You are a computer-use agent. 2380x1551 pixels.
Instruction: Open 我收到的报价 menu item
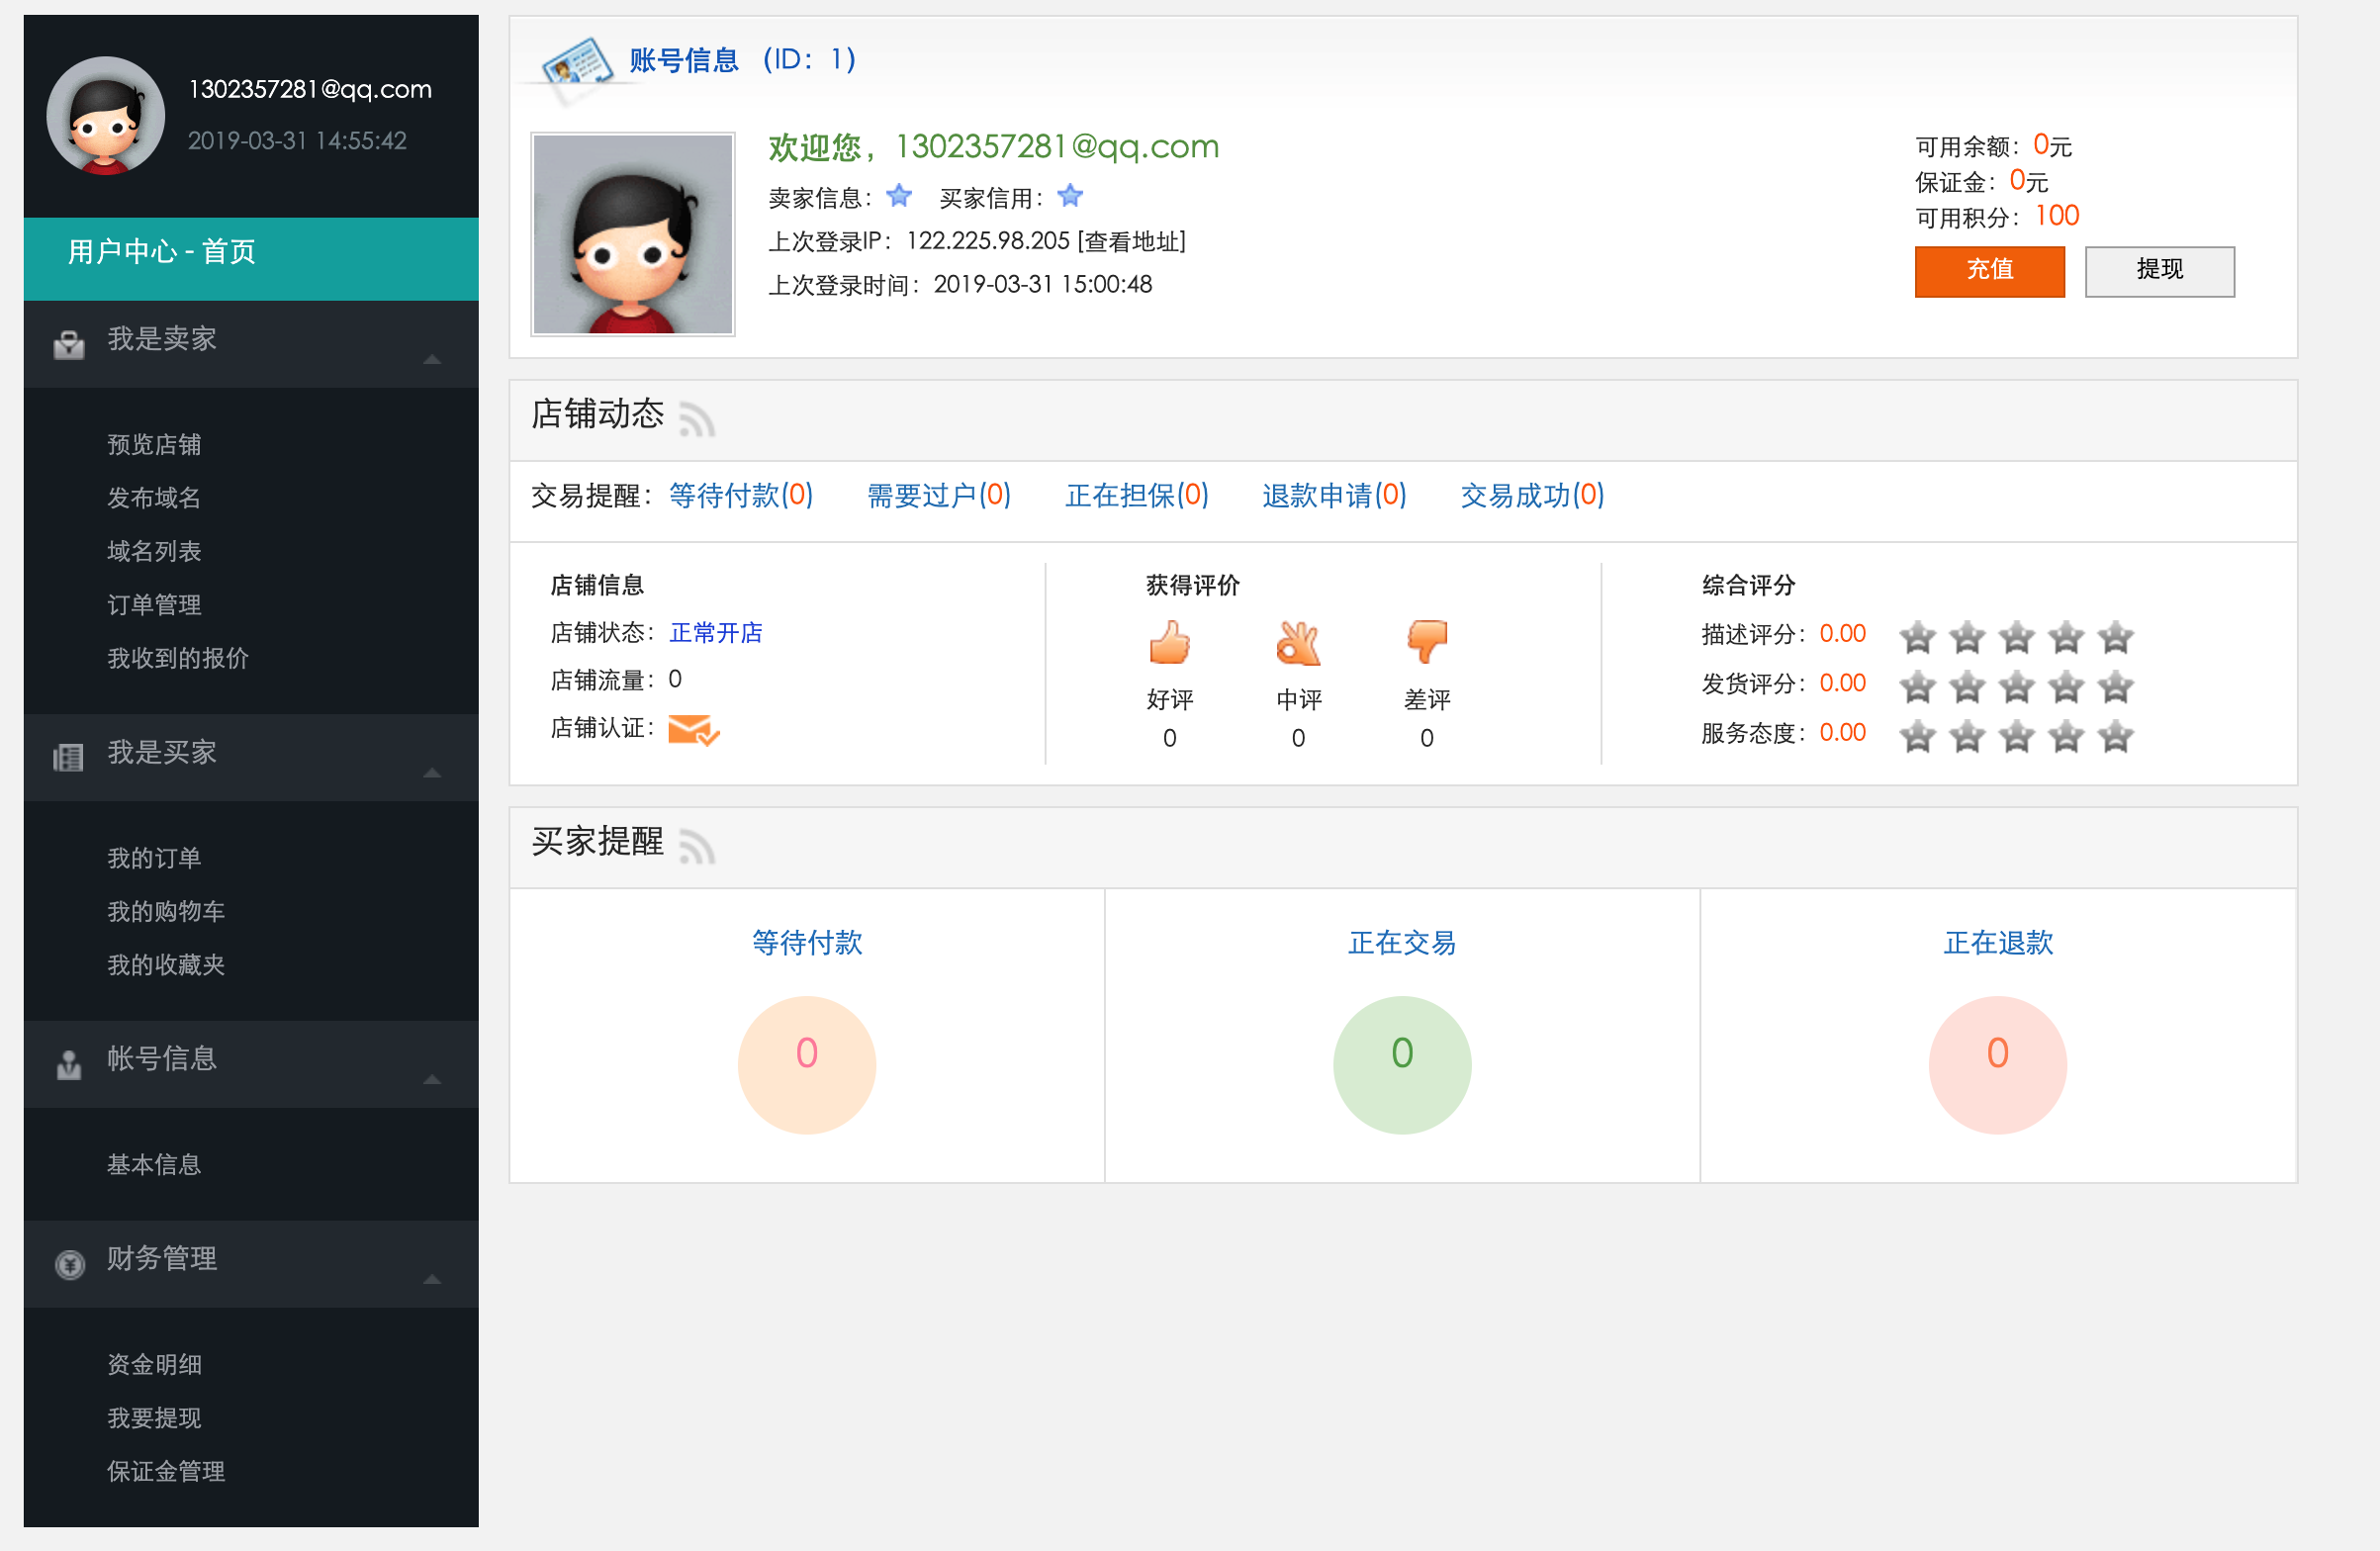click(x=178, y=658)
